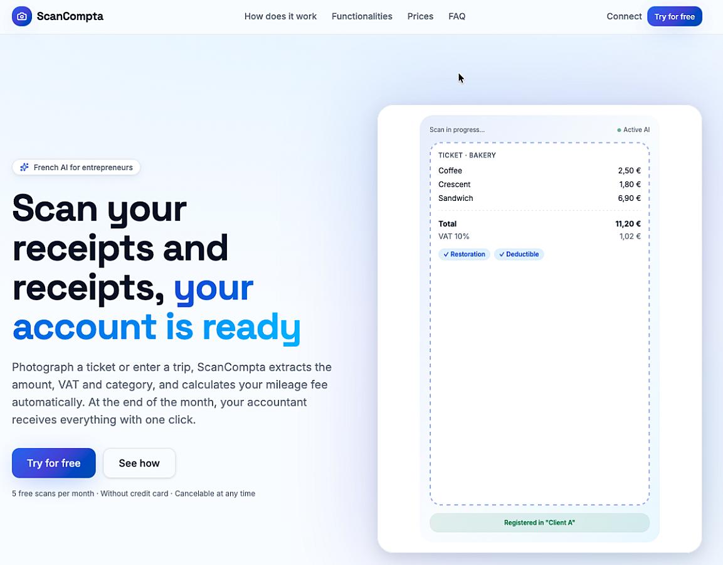Select the Coffee line item
The width and height of the screenshot is (723, 565).
[x=450, y=170]
